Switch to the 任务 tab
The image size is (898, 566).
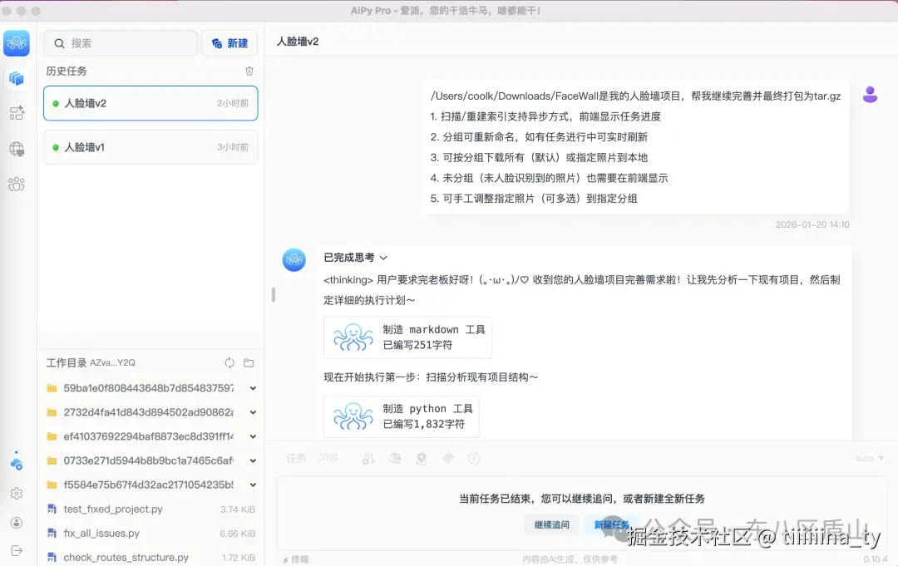click(295, 458)
